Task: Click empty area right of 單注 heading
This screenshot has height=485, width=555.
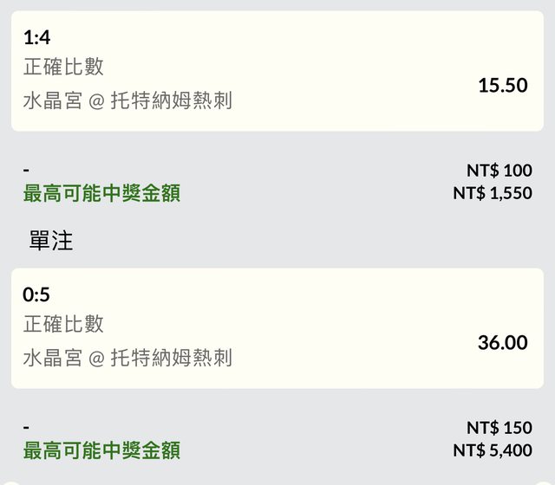Action: [304, 241]
